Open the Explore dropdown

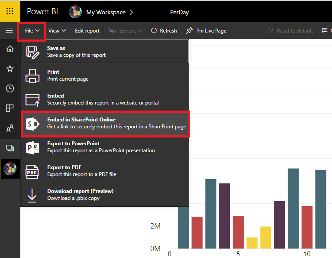[131, 31]
